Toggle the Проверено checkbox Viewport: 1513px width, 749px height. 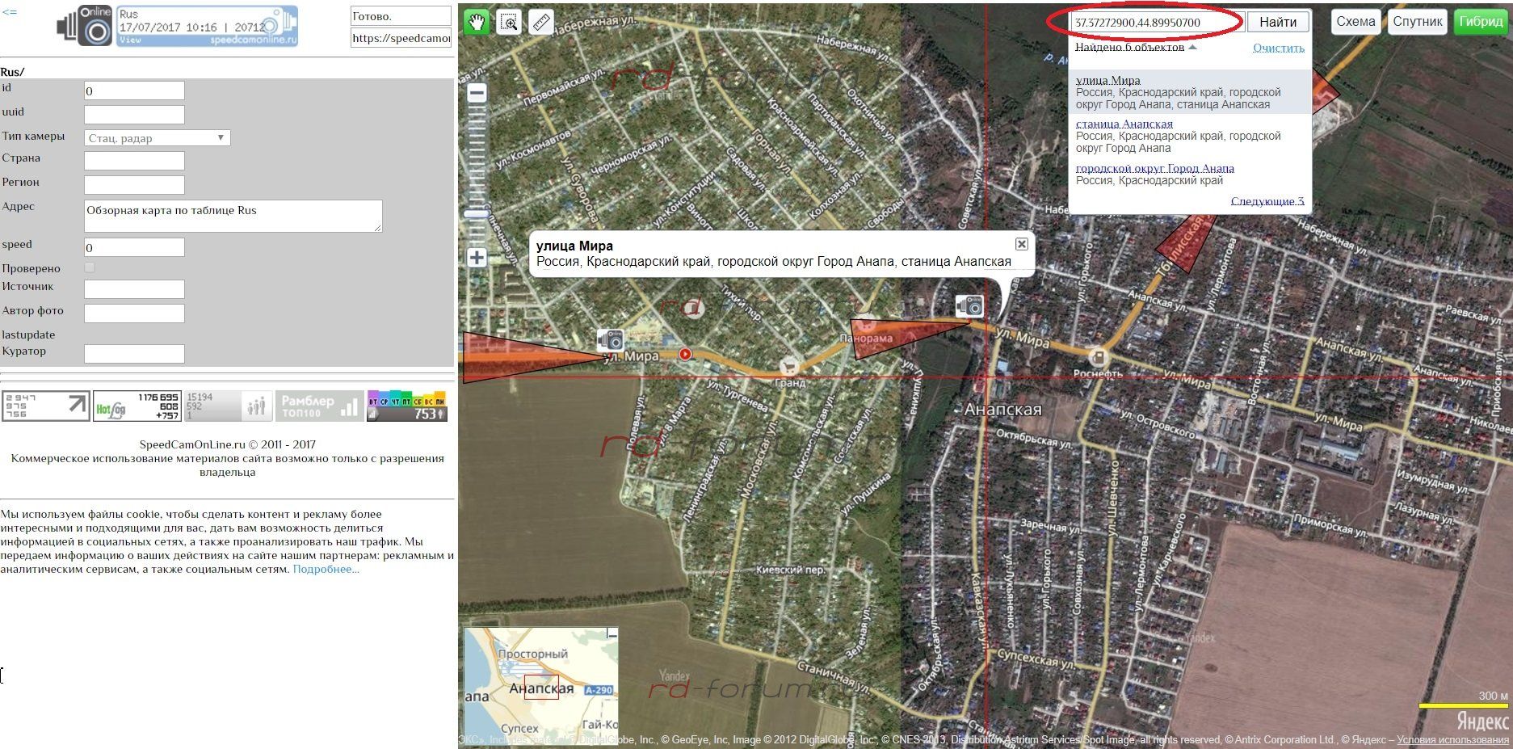90,267
